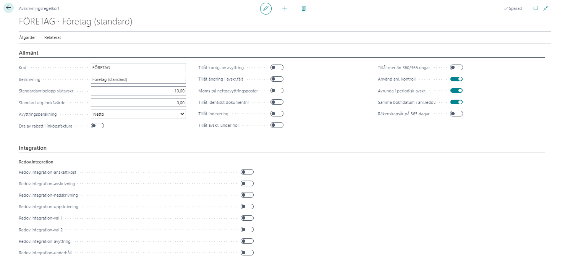Viewport: 565px width, 265px height.
Task: Click the Beskrivning text field
Action: [x=138, y=79]
